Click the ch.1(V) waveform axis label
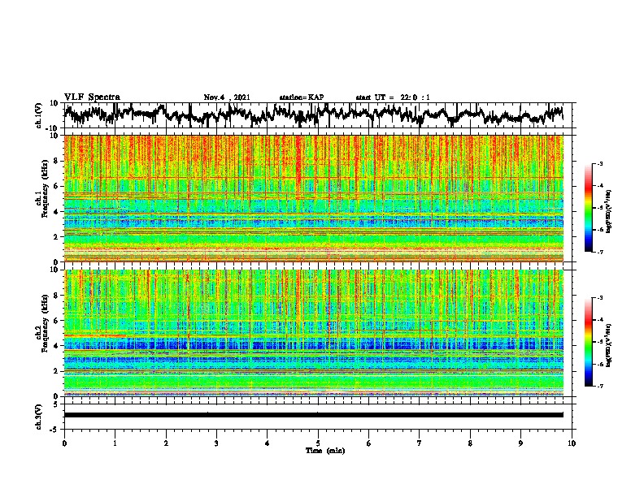The image size is (644, 497). click(38, 115)
